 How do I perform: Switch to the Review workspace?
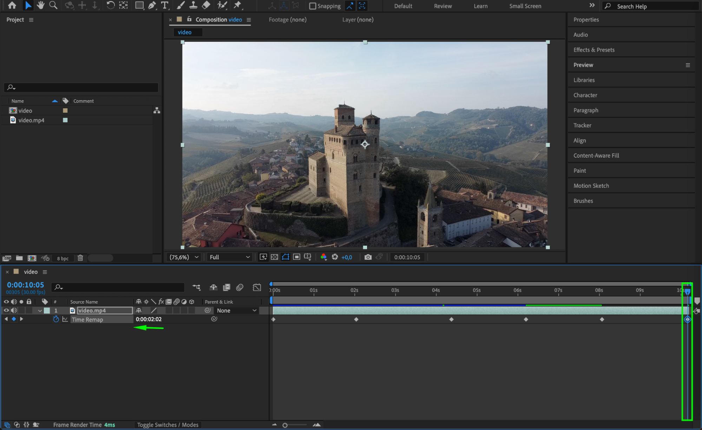pos(442,6)
